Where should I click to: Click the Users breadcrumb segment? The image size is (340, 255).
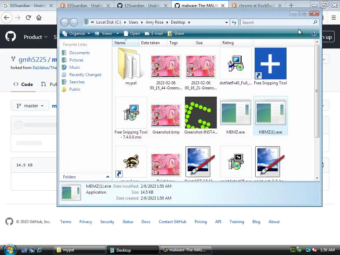click(133, 22)
